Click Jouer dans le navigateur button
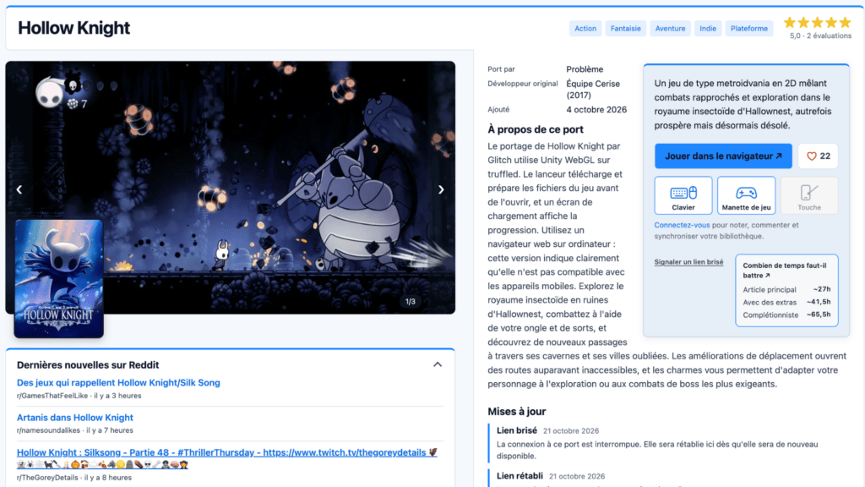Viewport: 865px width, 487px height. point(723,156)
